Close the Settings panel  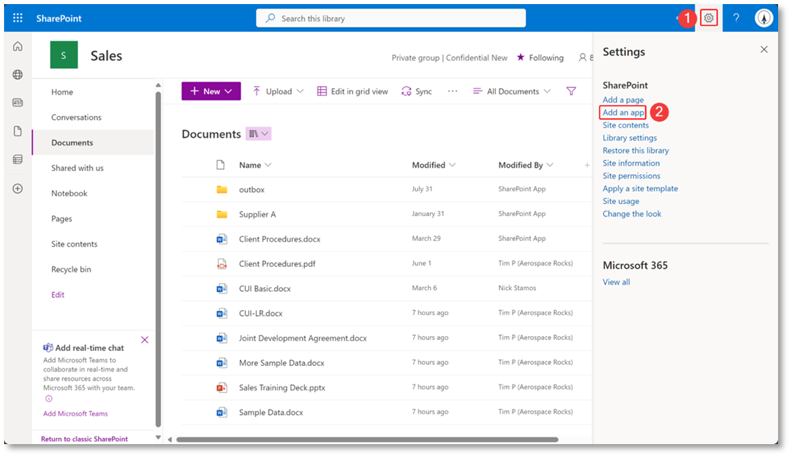pyautogui.click(x=764, y=50)
